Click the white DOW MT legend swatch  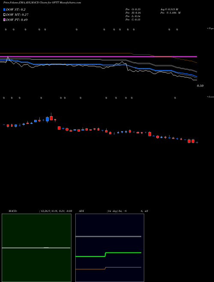pos(4,15)
